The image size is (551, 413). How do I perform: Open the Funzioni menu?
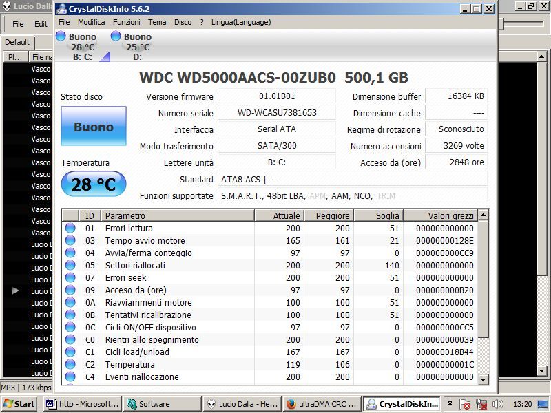(x=126, y=22)
